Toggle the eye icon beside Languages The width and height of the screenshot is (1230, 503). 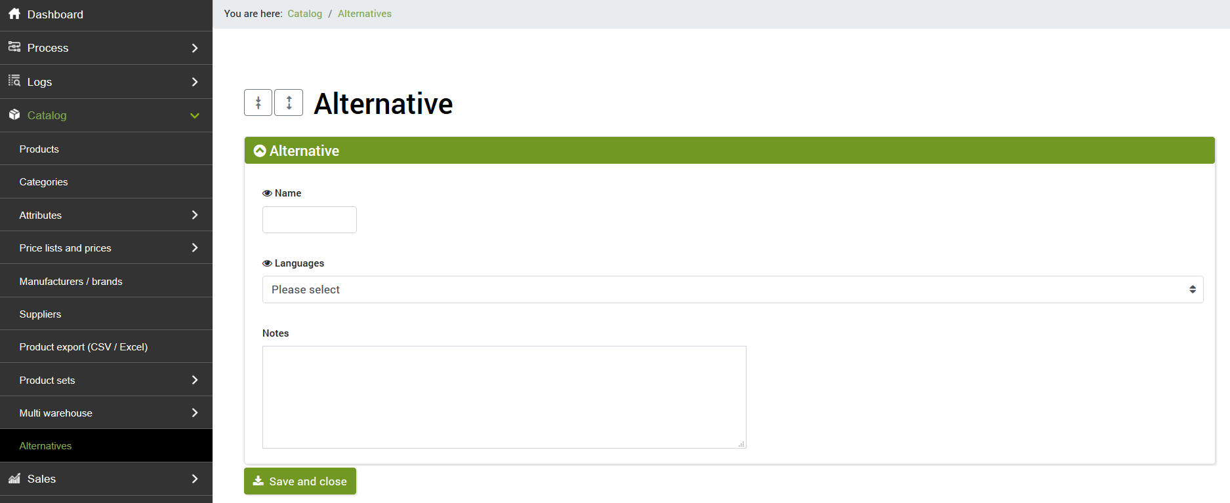click(267, 263)
